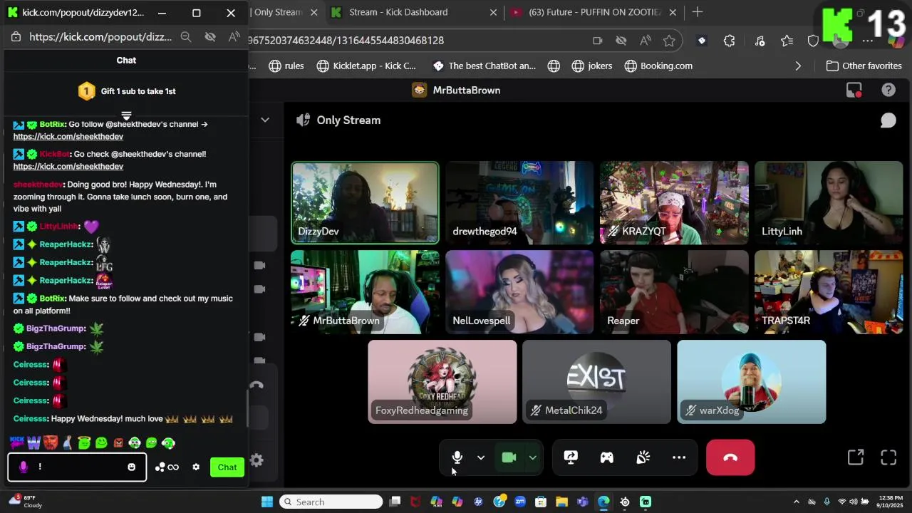
Task: Open the favorites list icon in toolbar
Action: [787, 41]
